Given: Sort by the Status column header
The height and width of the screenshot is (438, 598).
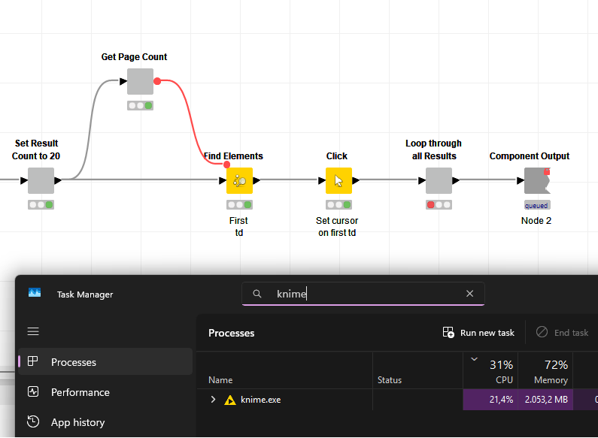Looking at the screenshot, I should click(418, 370).
